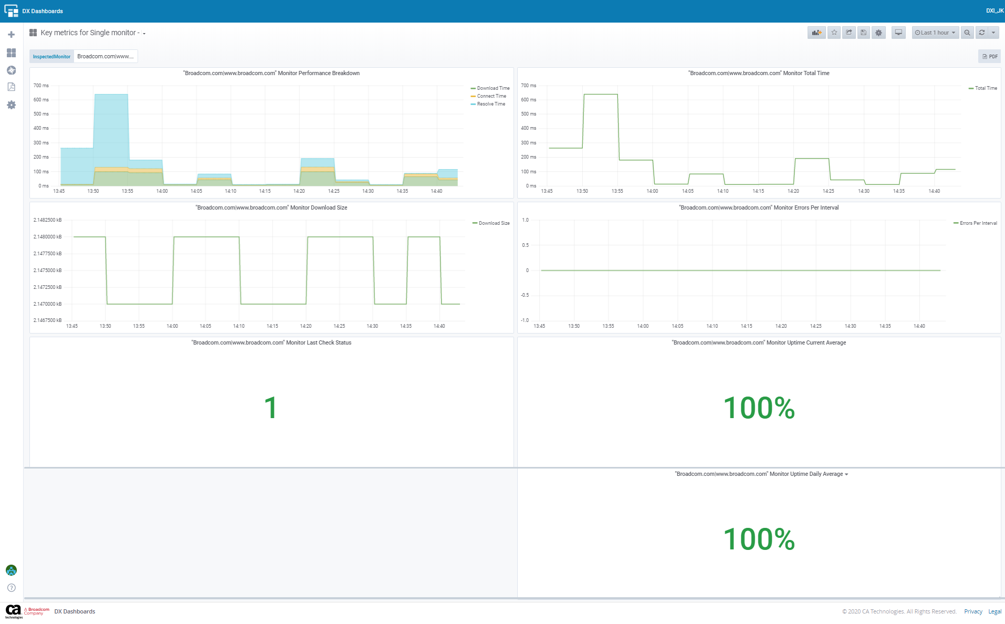Click the PDF export button
Viewport: 1005px width, 624px height.
989,56
